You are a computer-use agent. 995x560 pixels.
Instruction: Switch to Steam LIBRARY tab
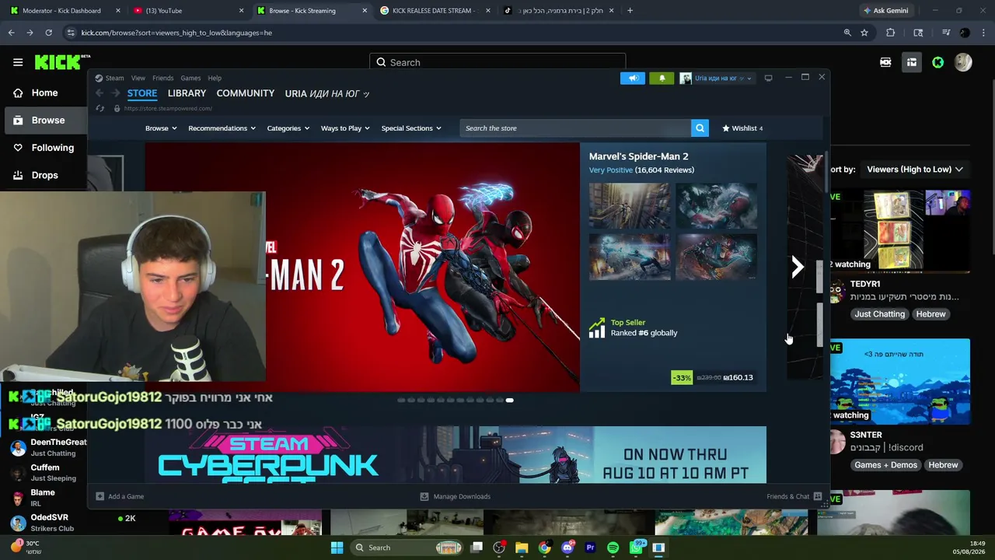click(187, 93)
